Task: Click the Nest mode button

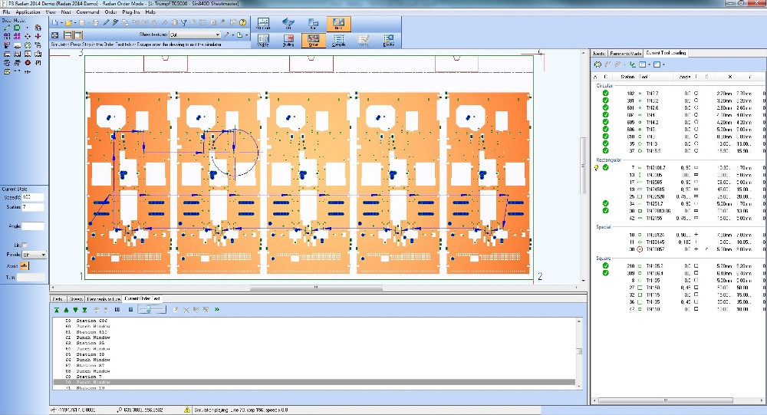Action: (337, 23)
